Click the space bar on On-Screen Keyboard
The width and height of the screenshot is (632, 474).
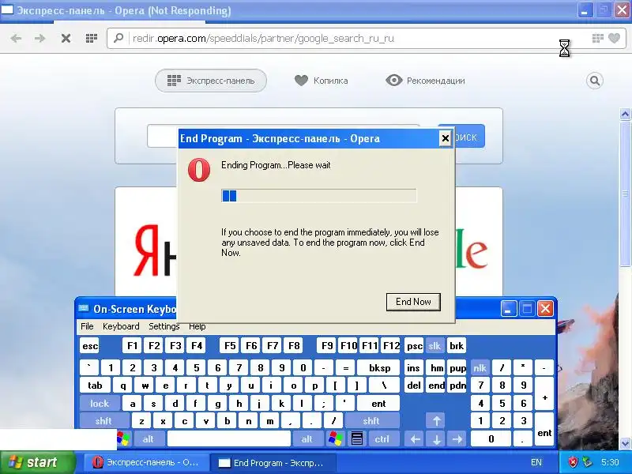tap(228, 439)
